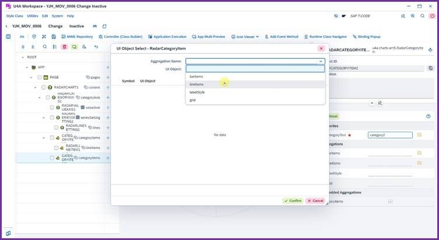Viewport: 439px width, 240px height.
Task: Open App Multi Preview
Action: point(209,37)
